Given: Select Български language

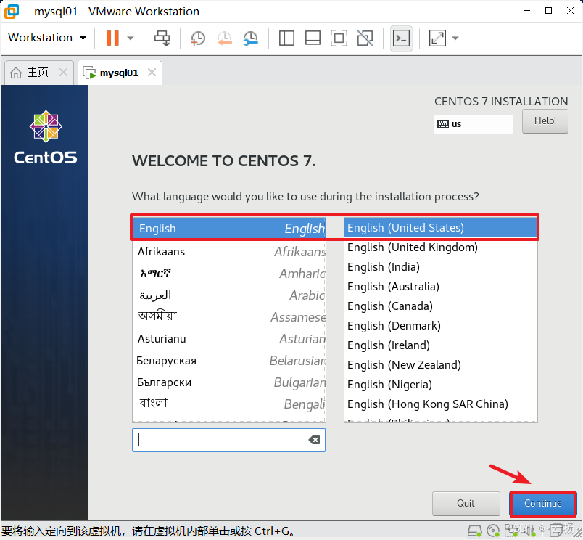Looking at the screenshot, I should tap(229, 382).
